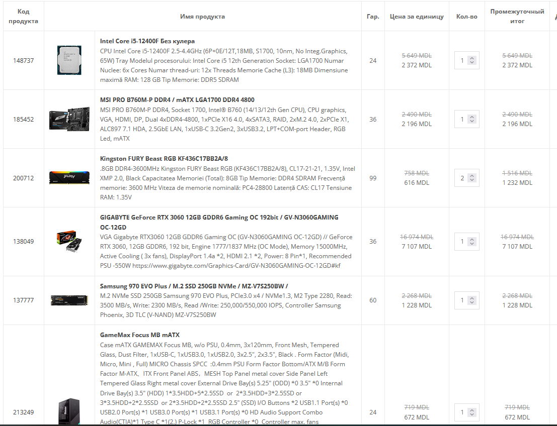Click the struck-through 1 516 MDL subtotal
The image size is (557, 426).
pyautogui.click(x=517, y=173)
